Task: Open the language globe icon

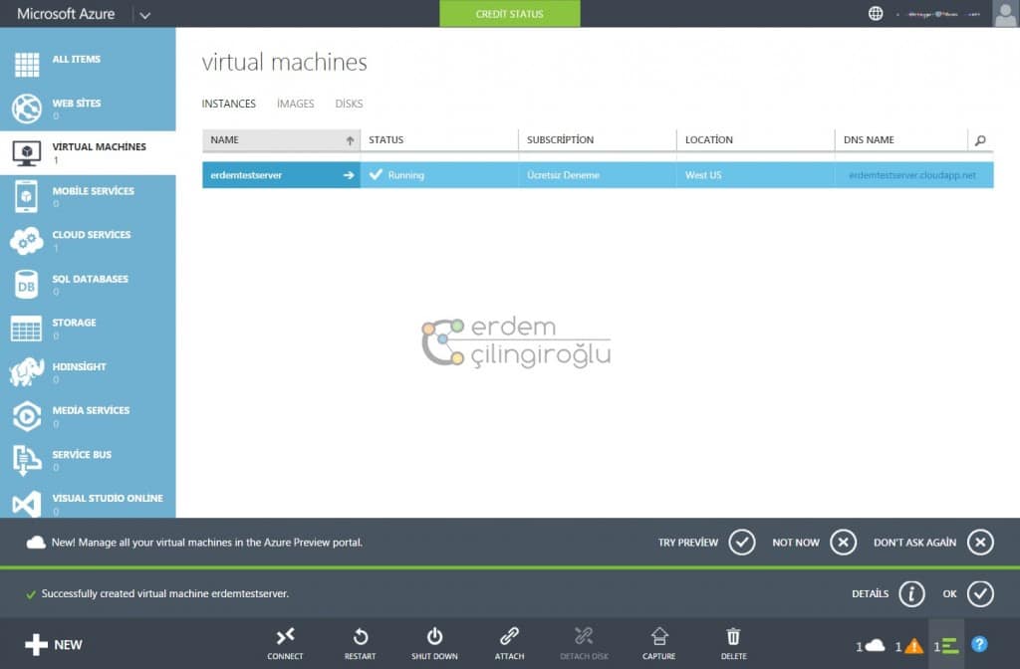Action: [x=876, y=13]
